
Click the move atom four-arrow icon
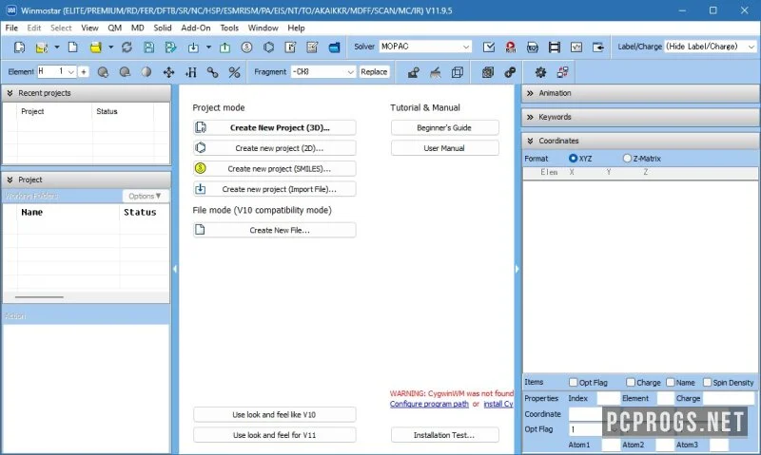(168, 72)
